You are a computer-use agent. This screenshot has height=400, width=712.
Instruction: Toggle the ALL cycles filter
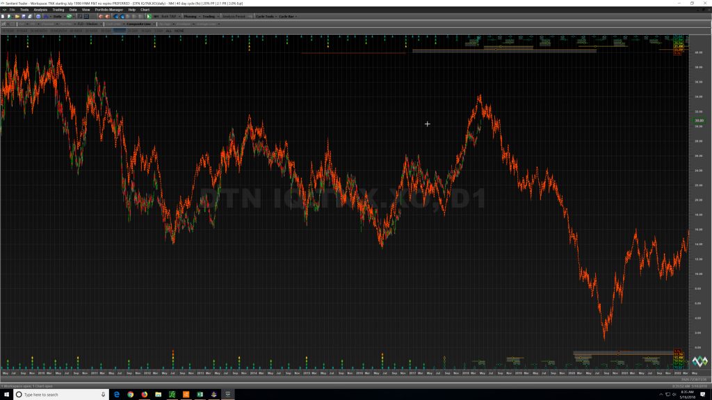click(x=168, y=31)
